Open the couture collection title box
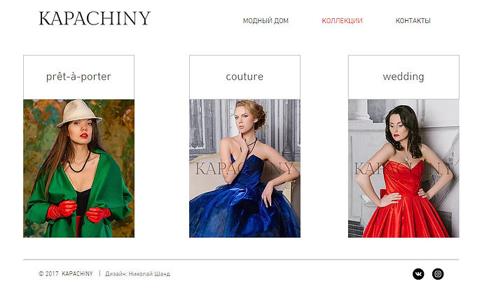Image resolution: width=489 pixels, height=286 pixels. 245,77
